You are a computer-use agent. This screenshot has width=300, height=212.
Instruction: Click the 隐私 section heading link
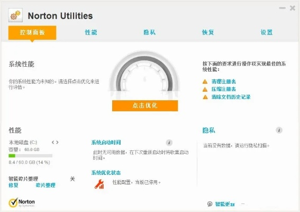[x=209, y=130]
